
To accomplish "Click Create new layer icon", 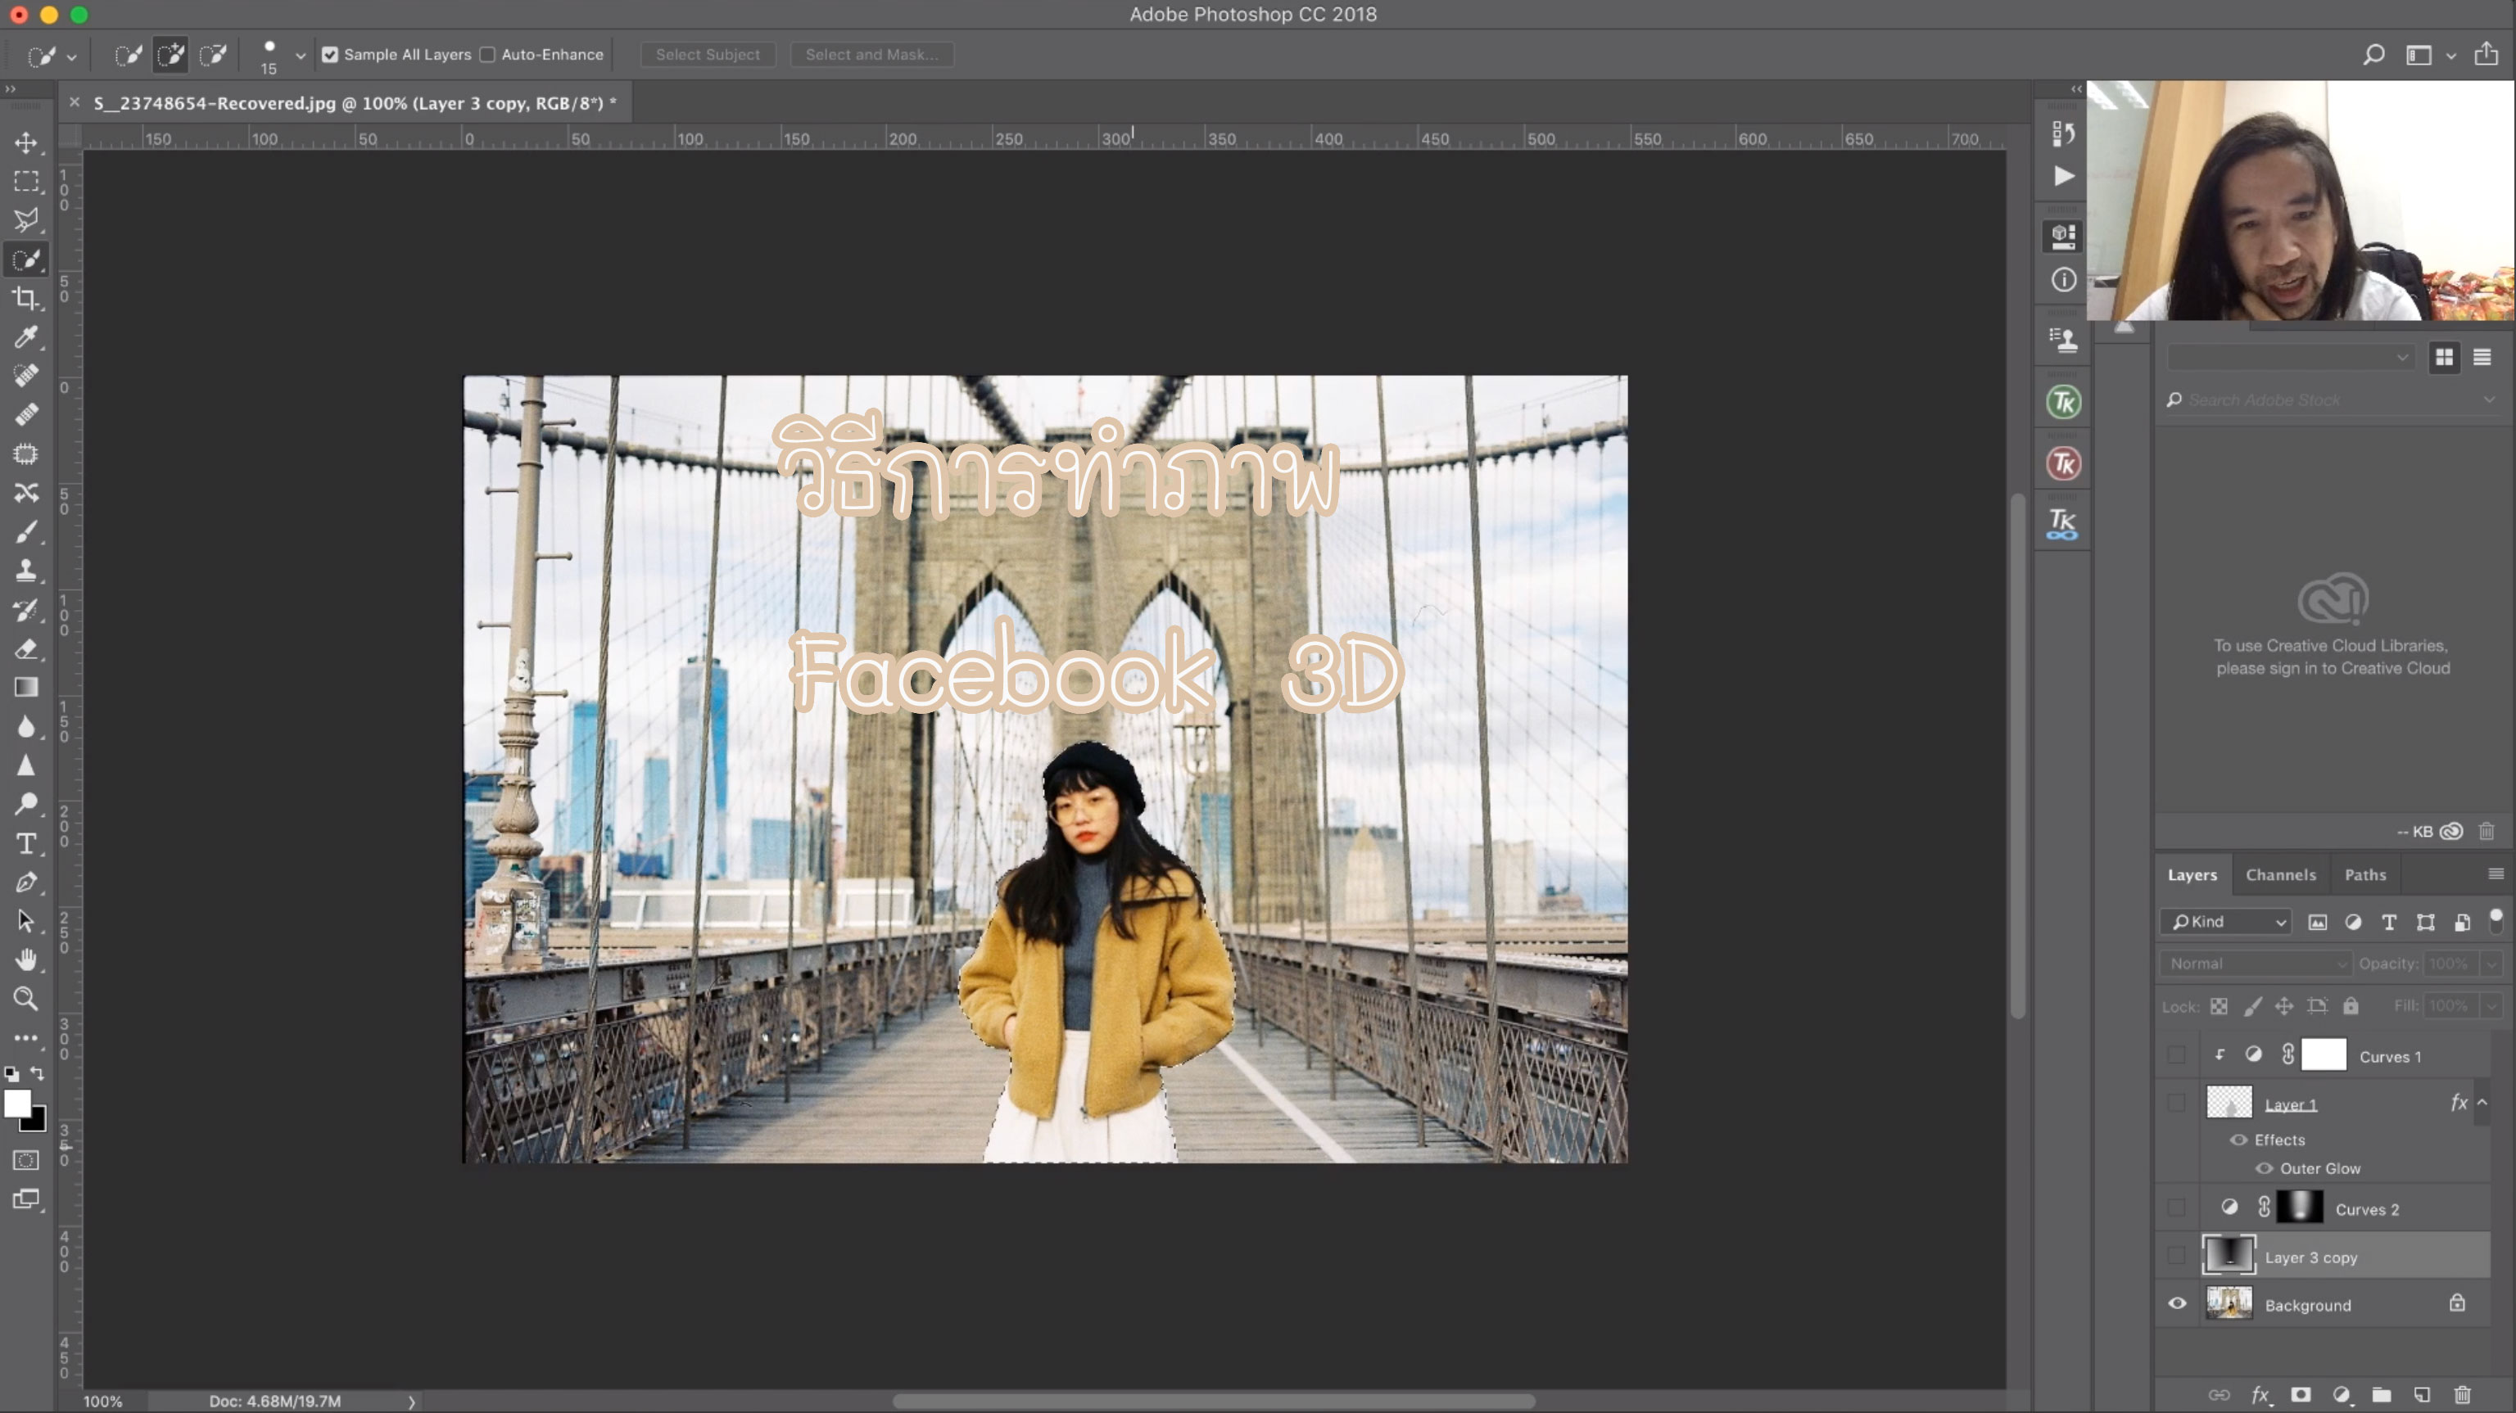I will coord(2423,1394).
